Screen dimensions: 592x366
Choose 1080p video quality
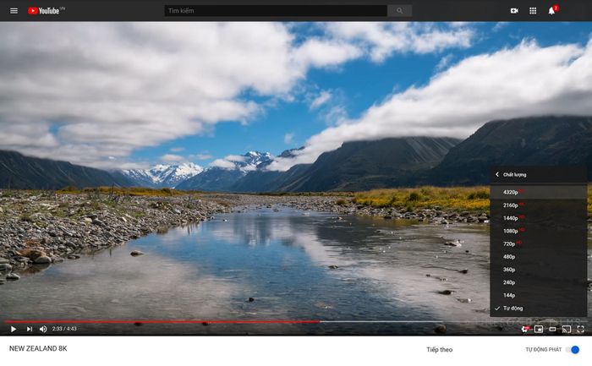coord(511,231)
